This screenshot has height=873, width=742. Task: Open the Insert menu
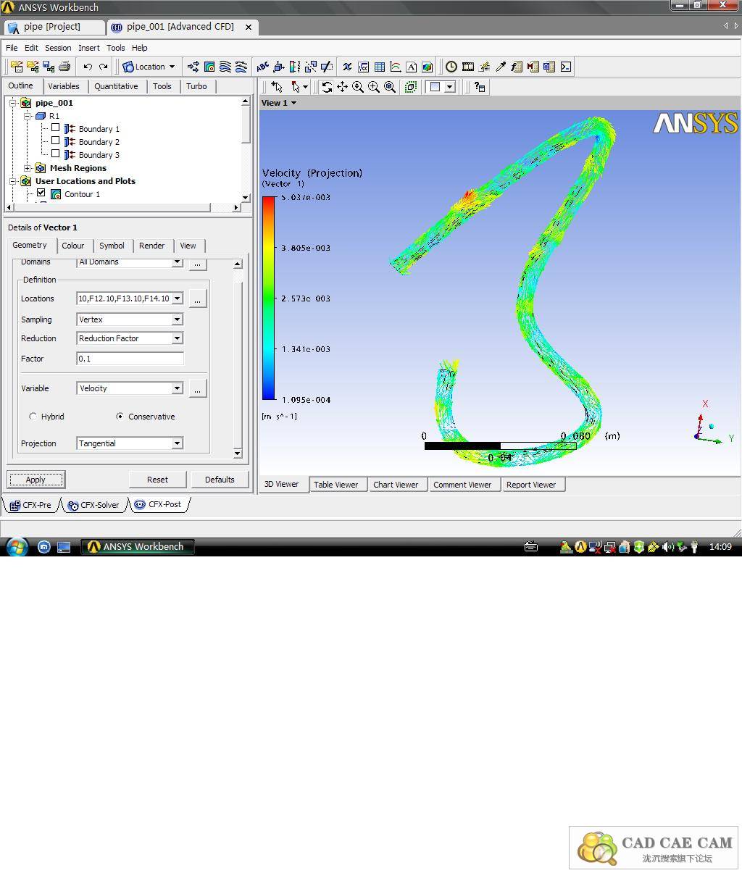tap(89, 48)
